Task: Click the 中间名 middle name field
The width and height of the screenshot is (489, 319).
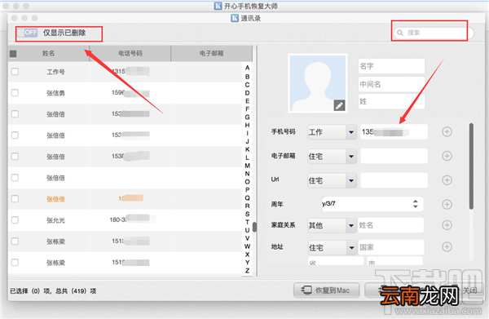Action: coord(391,84)
